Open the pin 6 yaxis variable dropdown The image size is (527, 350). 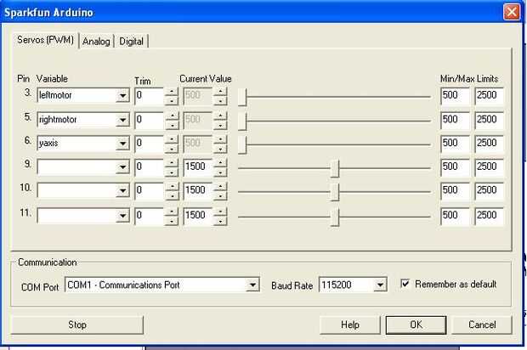point(122,144)
